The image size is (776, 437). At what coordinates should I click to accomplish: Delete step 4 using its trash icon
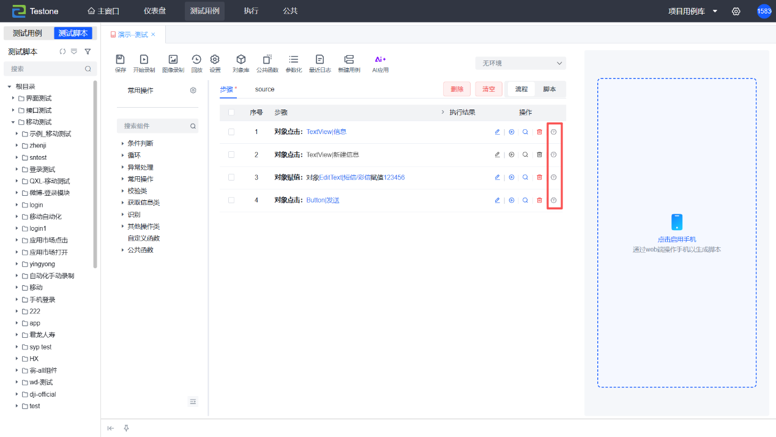tap(539, 200)
